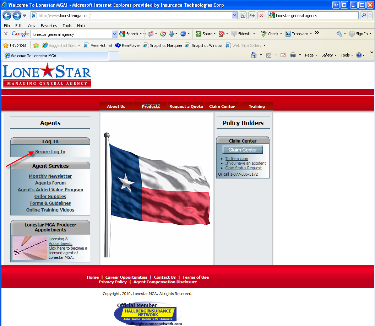This screenshot has width=375, height=326.
Task: Click the search magnifier icon
Action: tap(364, 16)
